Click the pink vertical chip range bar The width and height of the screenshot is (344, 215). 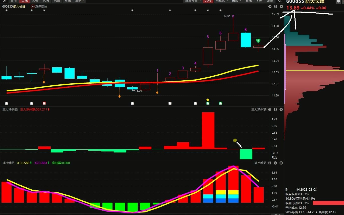click(x=285, y=69)
